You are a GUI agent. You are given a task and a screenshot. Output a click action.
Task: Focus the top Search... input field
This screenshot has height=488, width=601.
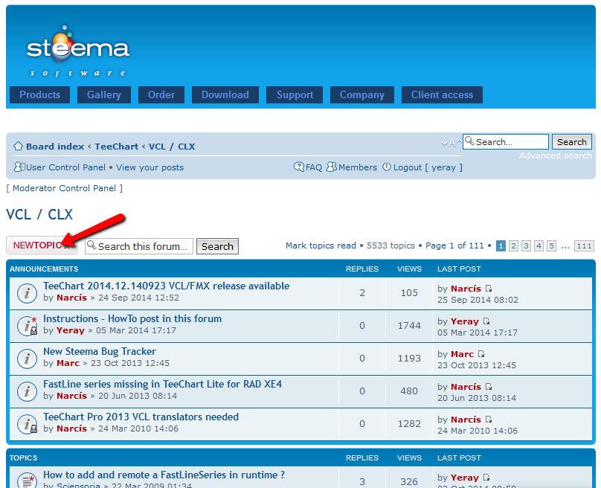point(506,142)
